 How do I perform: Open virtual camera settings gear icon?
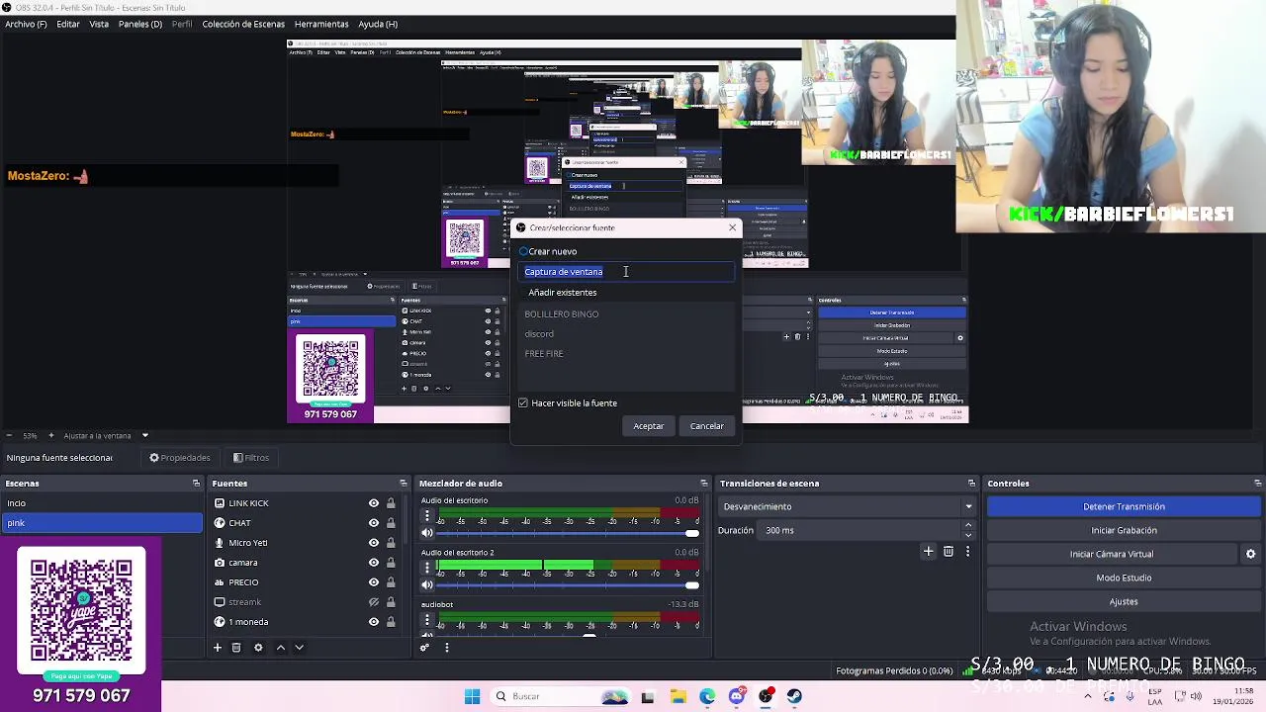[1250, 554]
